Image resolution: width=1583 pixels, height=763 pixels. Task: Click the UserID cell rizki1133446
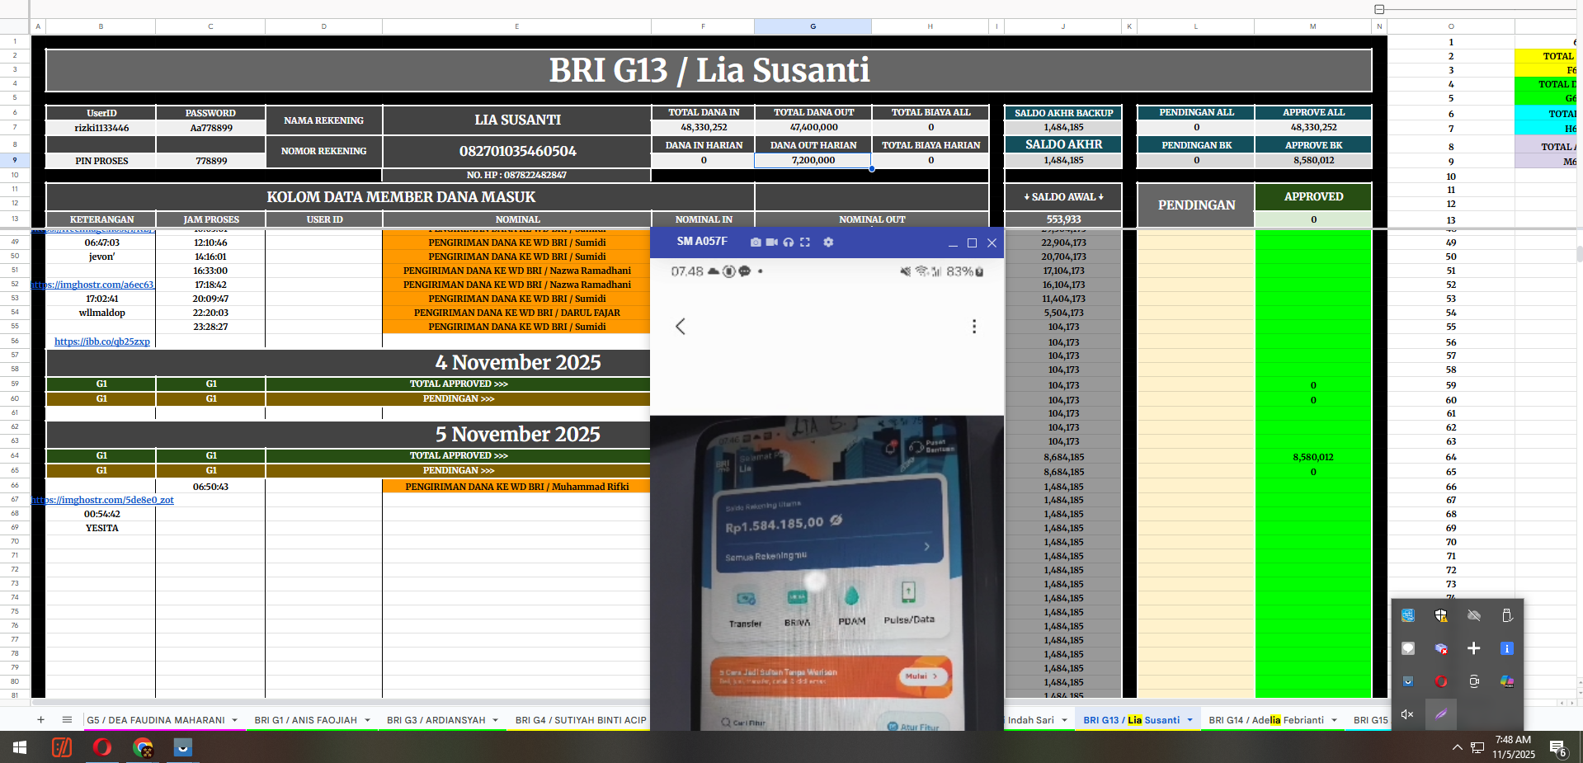(x=101, y=128)
